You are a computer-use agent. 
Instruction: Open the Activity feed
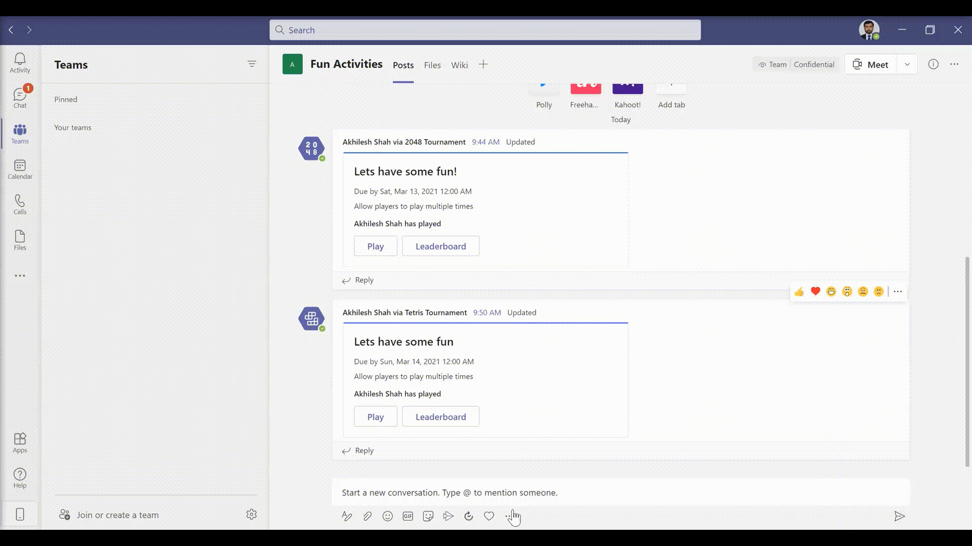[20, 63]
